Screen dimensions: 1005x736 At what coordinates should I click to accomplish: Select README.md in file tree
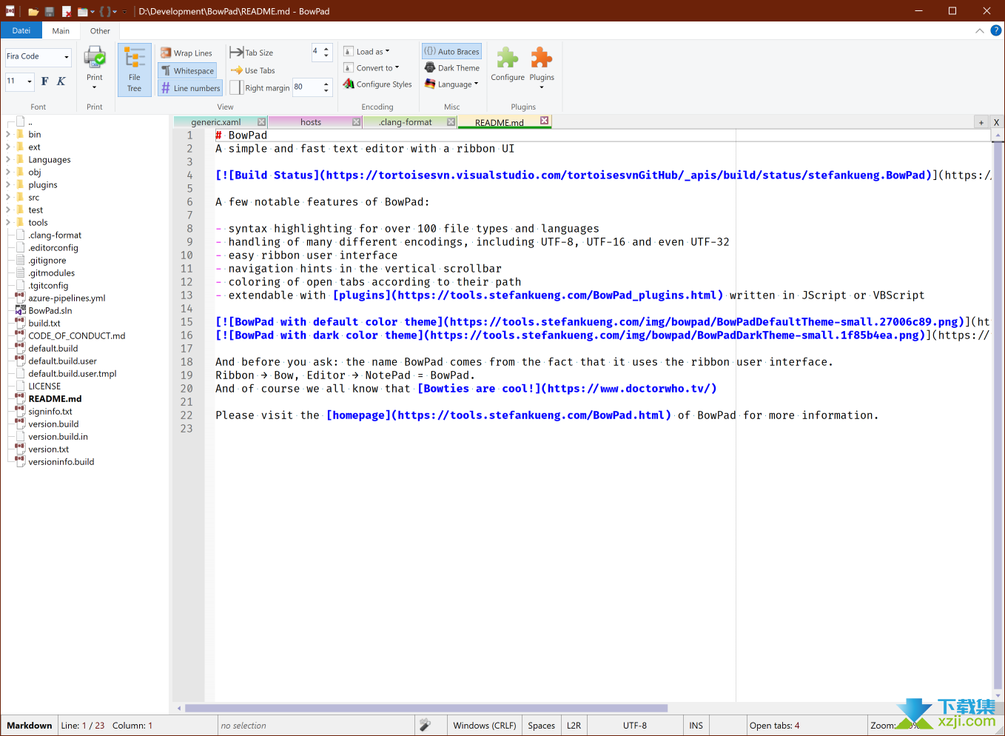[55, 399]
